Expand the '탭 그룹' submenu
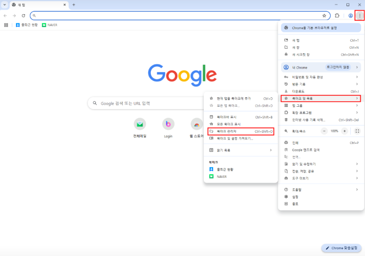The height and width of the screenshot is (256, 365). click(321, 106)
